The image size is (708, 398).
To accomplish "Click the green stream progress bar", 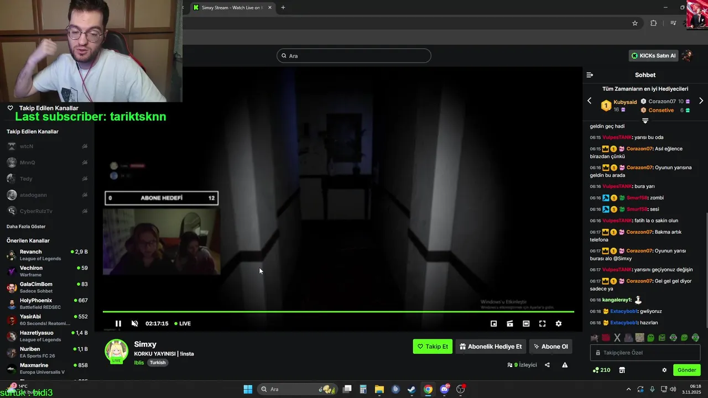I will point(338,312).
